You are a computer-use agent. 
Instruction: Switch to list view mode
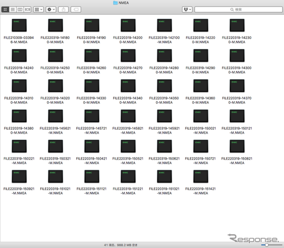(x=13, y=9)
